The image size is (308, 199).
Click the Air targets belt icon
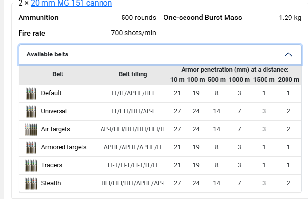31,129
